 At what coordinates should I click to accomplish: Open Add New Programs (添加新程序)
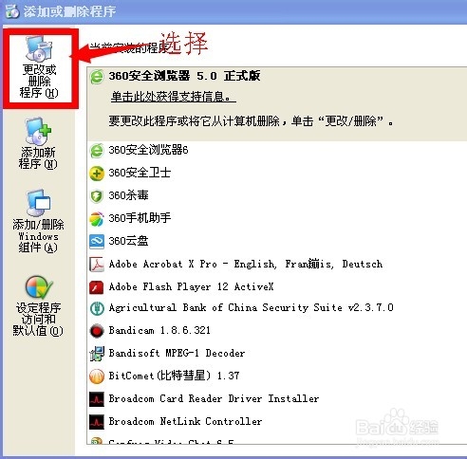[x=38, y=144]
